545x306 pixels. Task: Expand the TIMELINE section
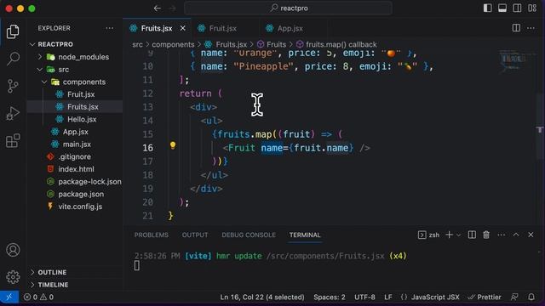click(75, 285)
